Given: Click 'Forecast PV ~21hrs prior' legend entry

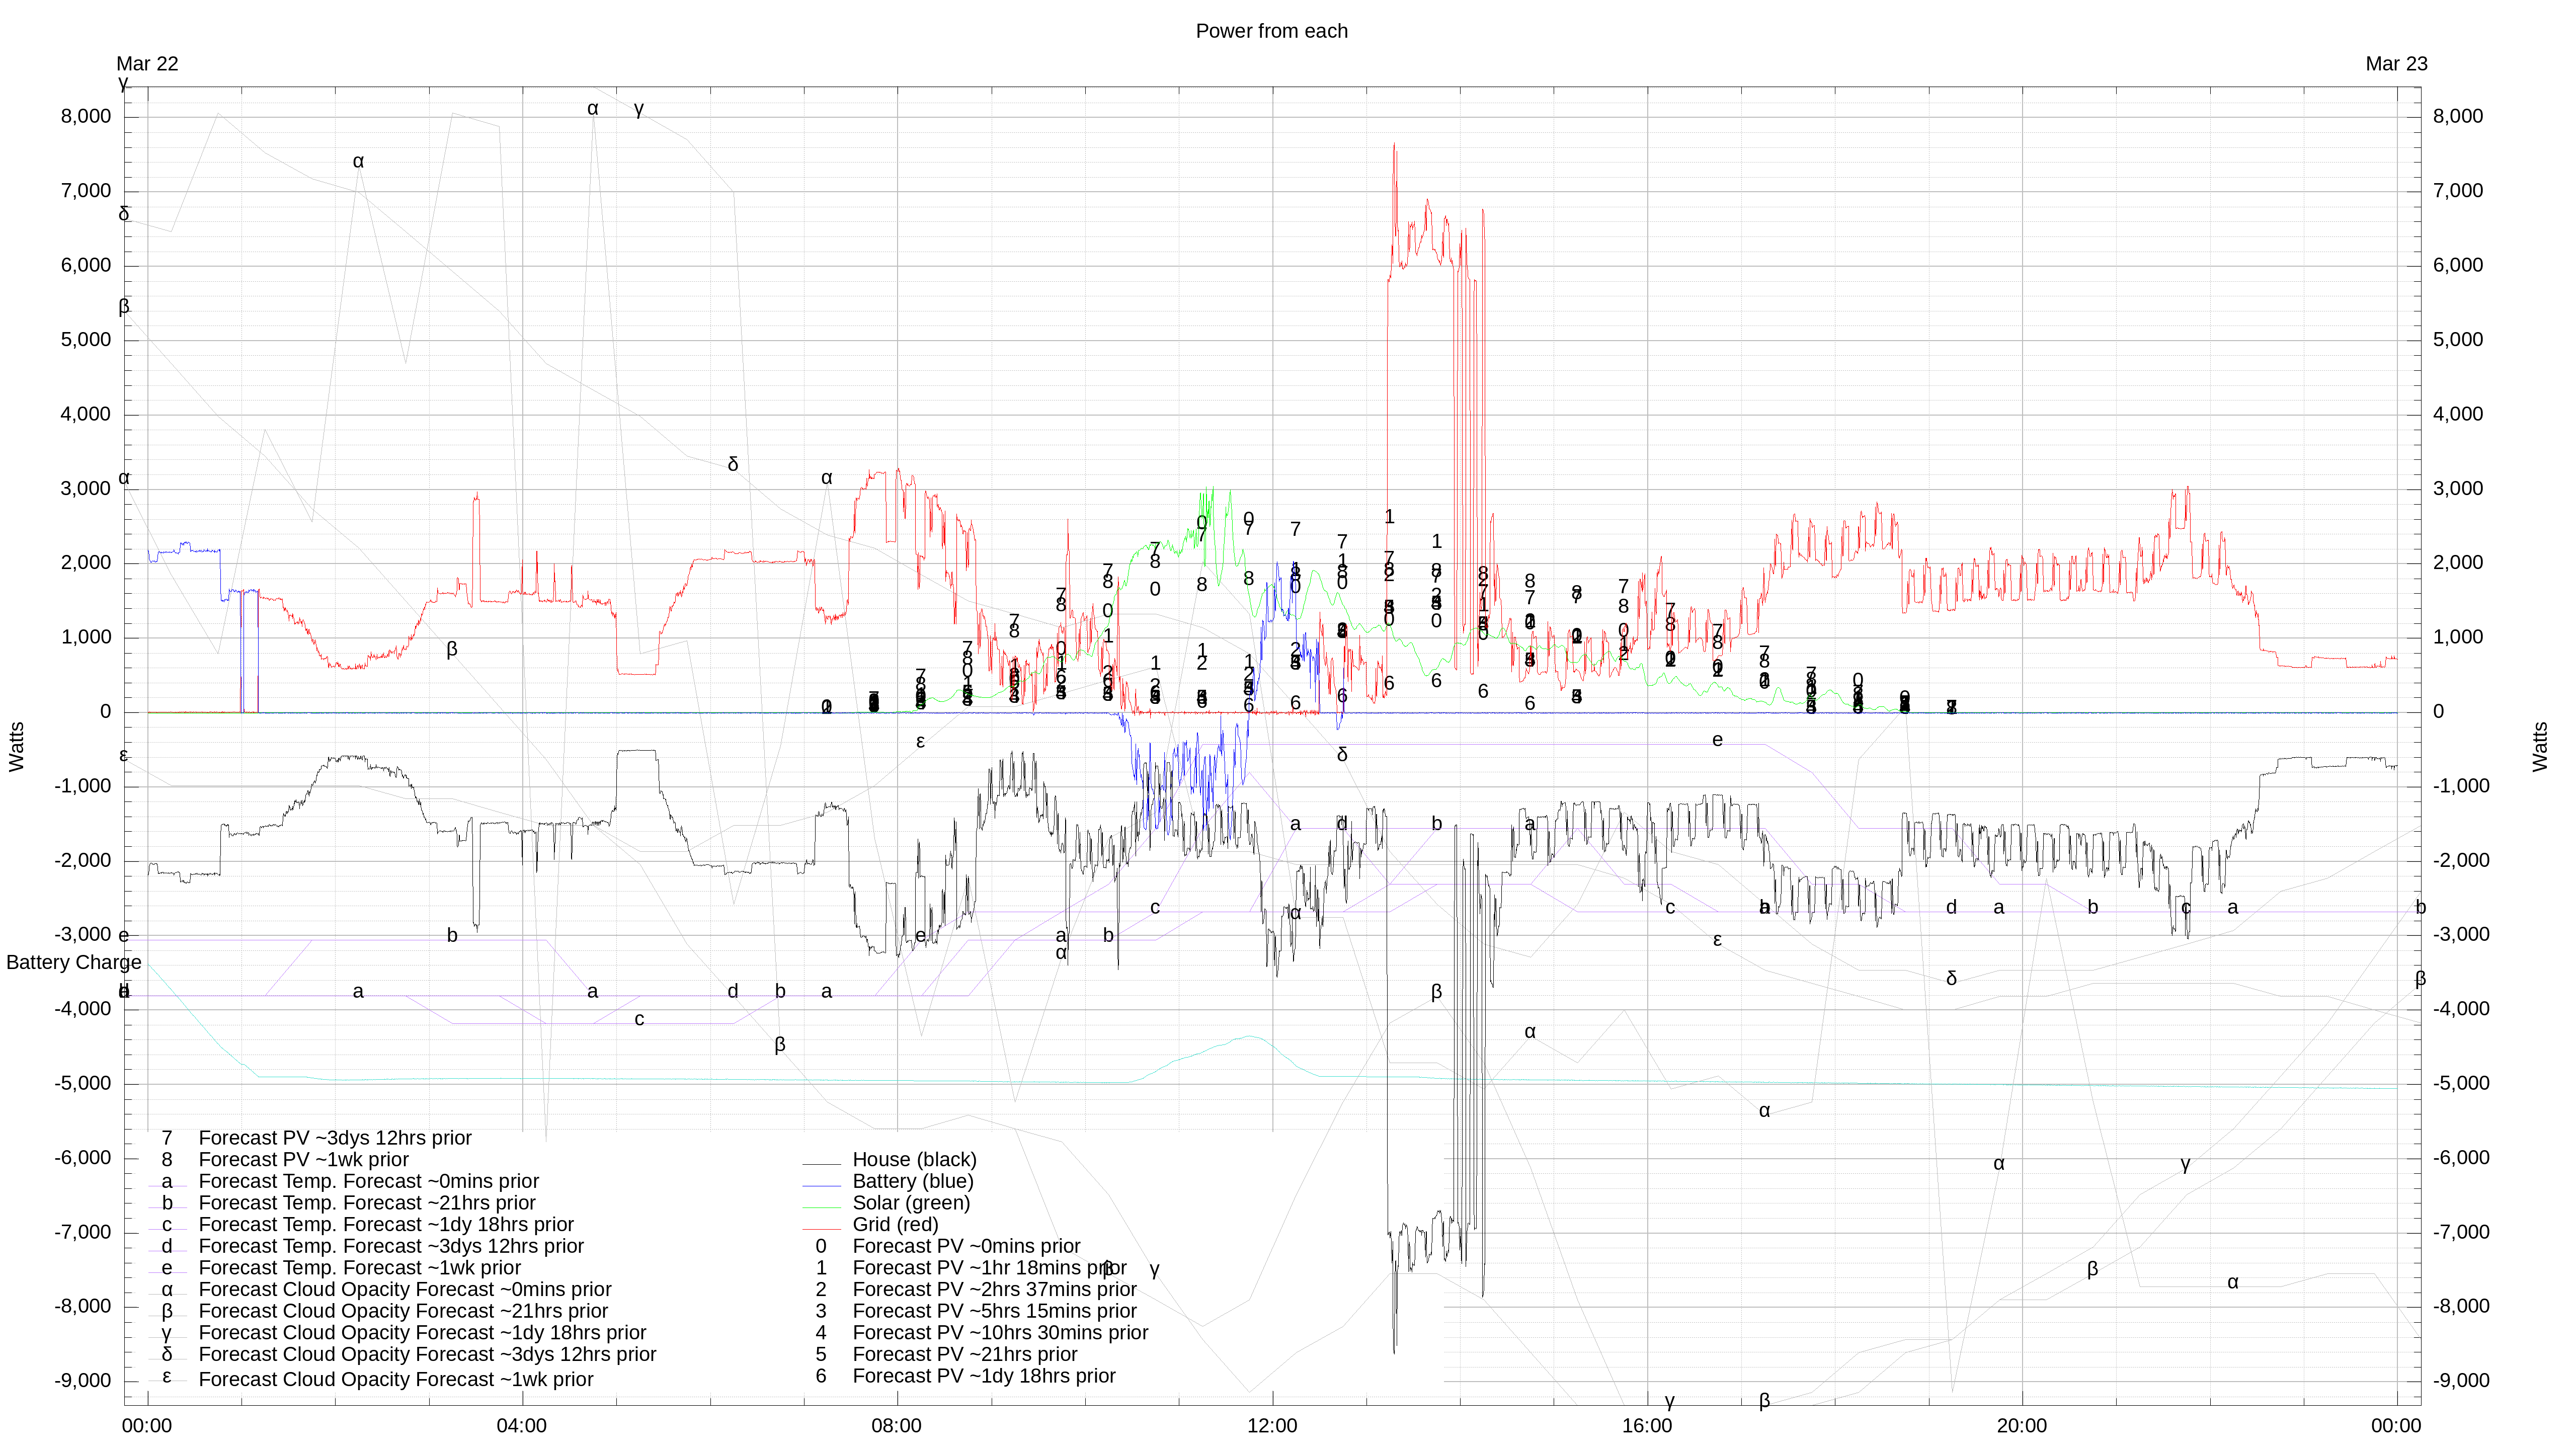Looking at the screenshot, I should coord(965,1355).
